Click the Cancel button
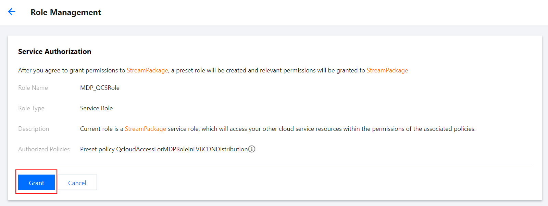This screenshot has width=548, height=206. coord(77,183)
